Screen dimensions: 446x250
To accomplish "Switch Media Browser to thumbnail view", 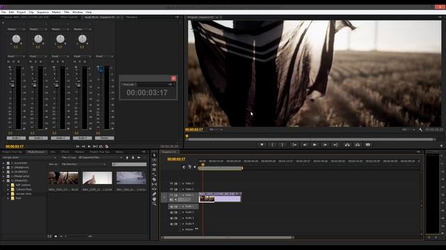I will (x=56, y=236).
